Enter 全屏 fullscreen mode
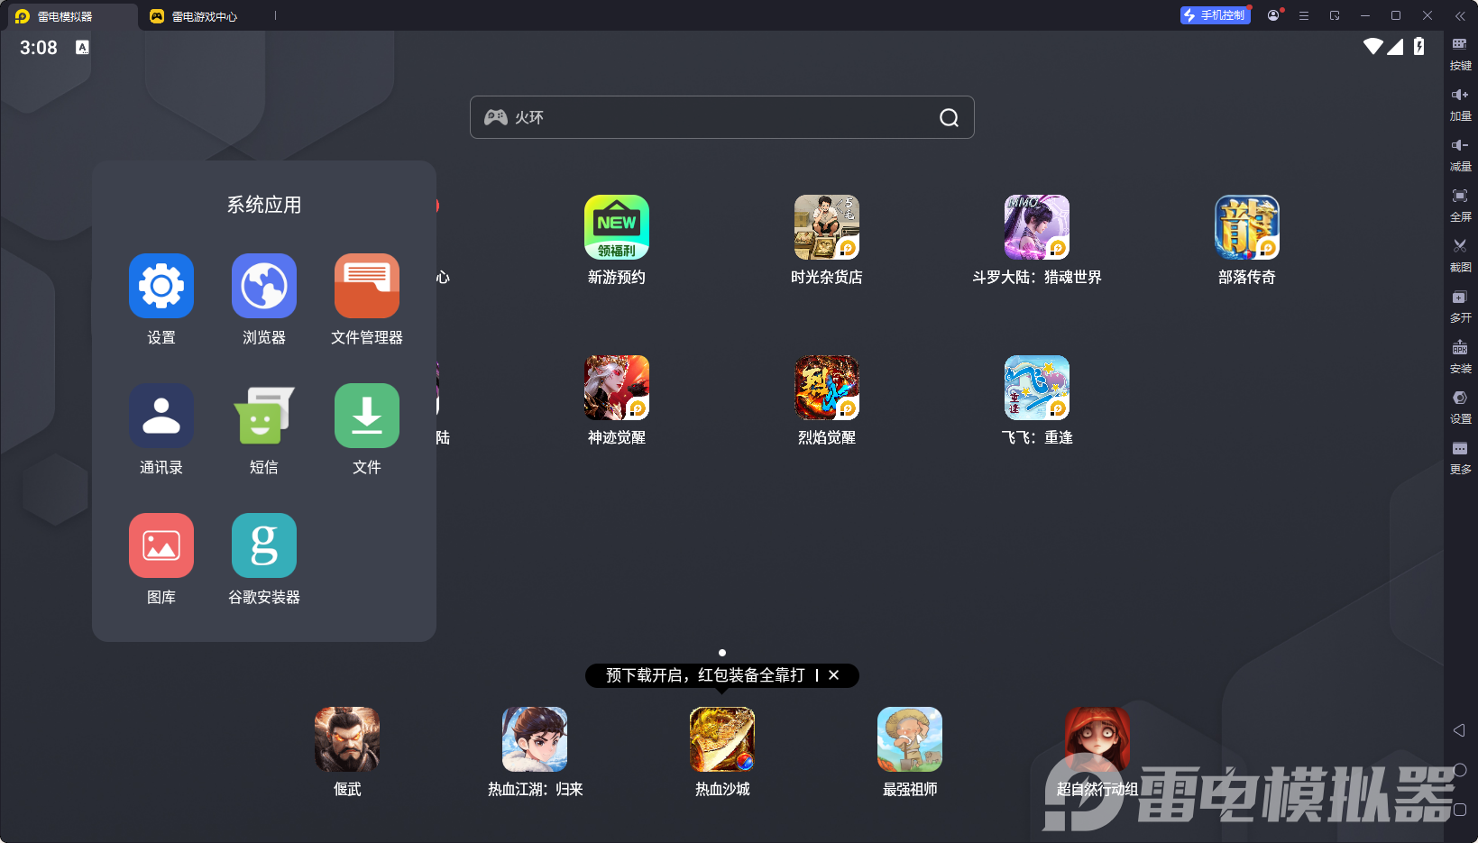This screenshot has width=1478, height=843. coord(1460,205)
